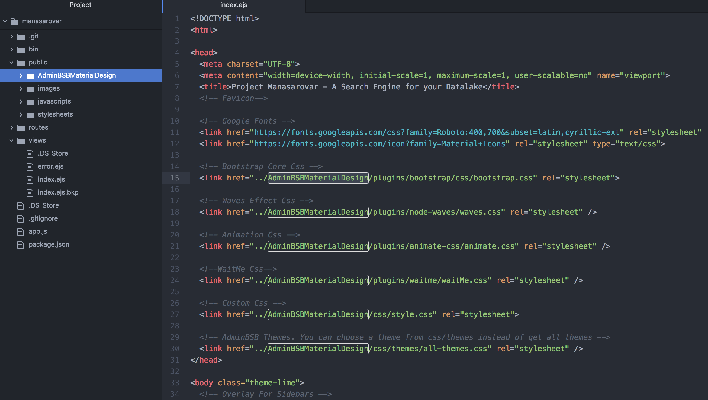The height and width of the screenshot is (400, 708).
Task: Click line number 27 in the gutter
Action: pyautogui.click(x=175, y=315)
